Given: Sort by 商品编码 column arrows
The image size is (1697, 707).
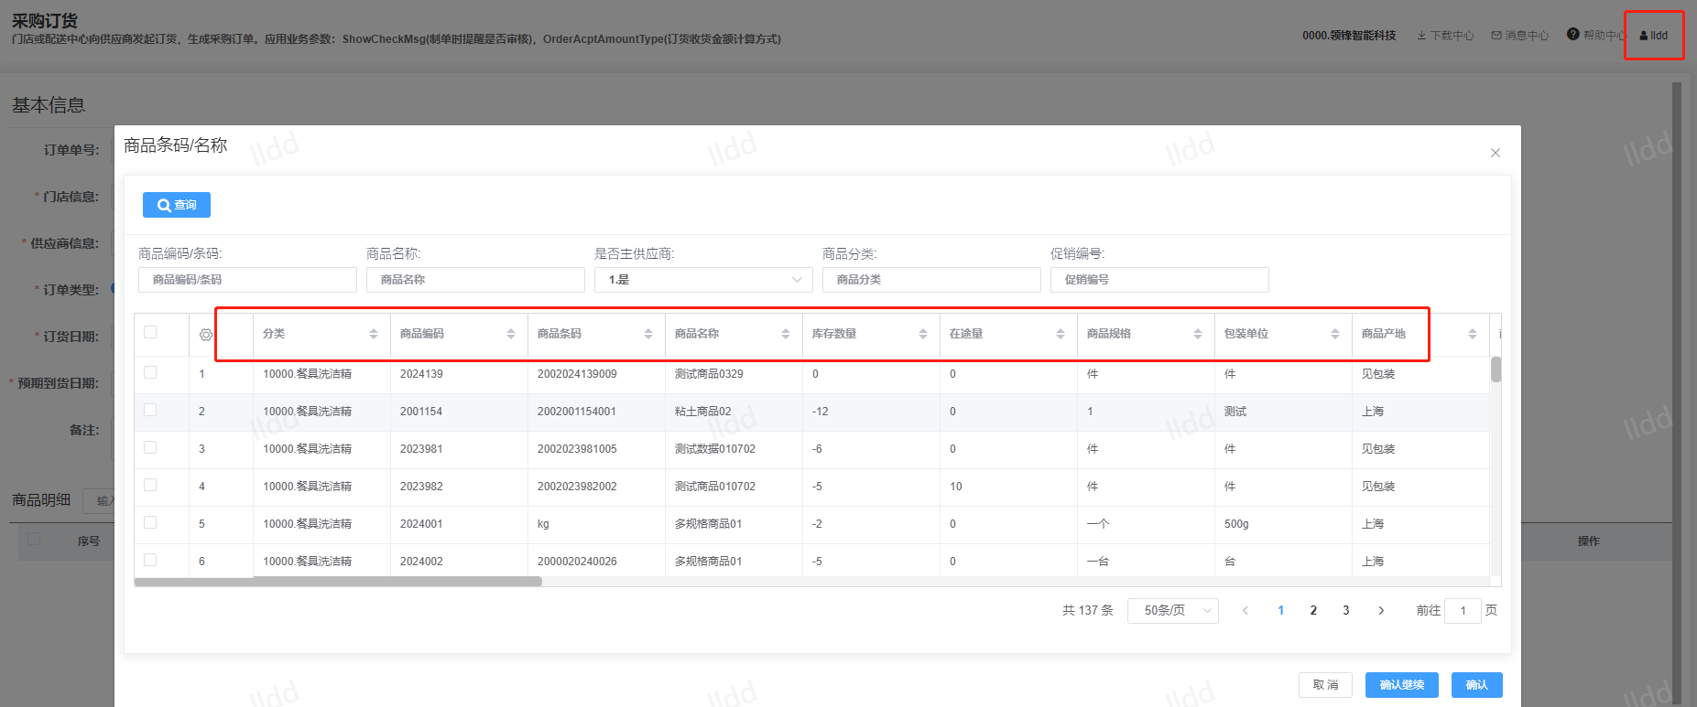Looking at the screenshot, I should click(511, 334).
